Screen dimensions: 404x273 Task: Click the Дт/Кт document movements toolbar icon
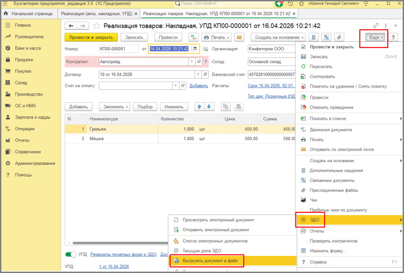pyautogui.click(x=193, y=37)
